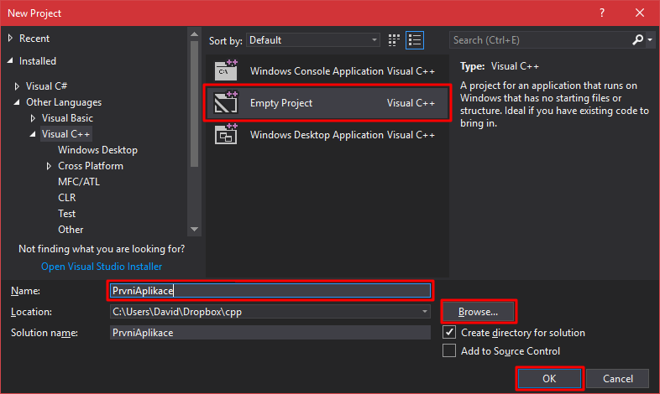Close the New Project dialog
The image size is (660, 394).
pyautogui.click(x=640, y=13)
